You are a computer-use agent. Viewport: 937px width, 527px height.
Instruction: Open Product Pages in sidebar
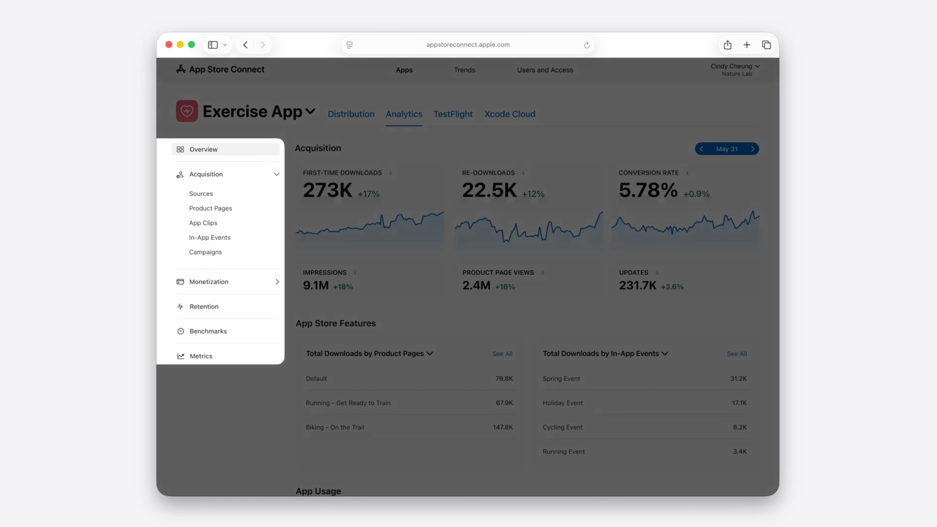(210, 208)
